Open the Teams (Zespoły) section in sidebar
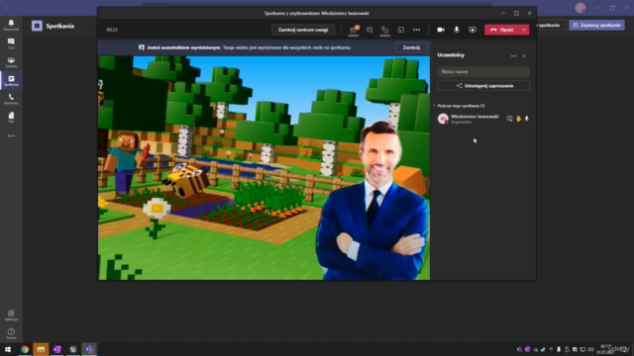634x356 pixels. tap(11, 62)
